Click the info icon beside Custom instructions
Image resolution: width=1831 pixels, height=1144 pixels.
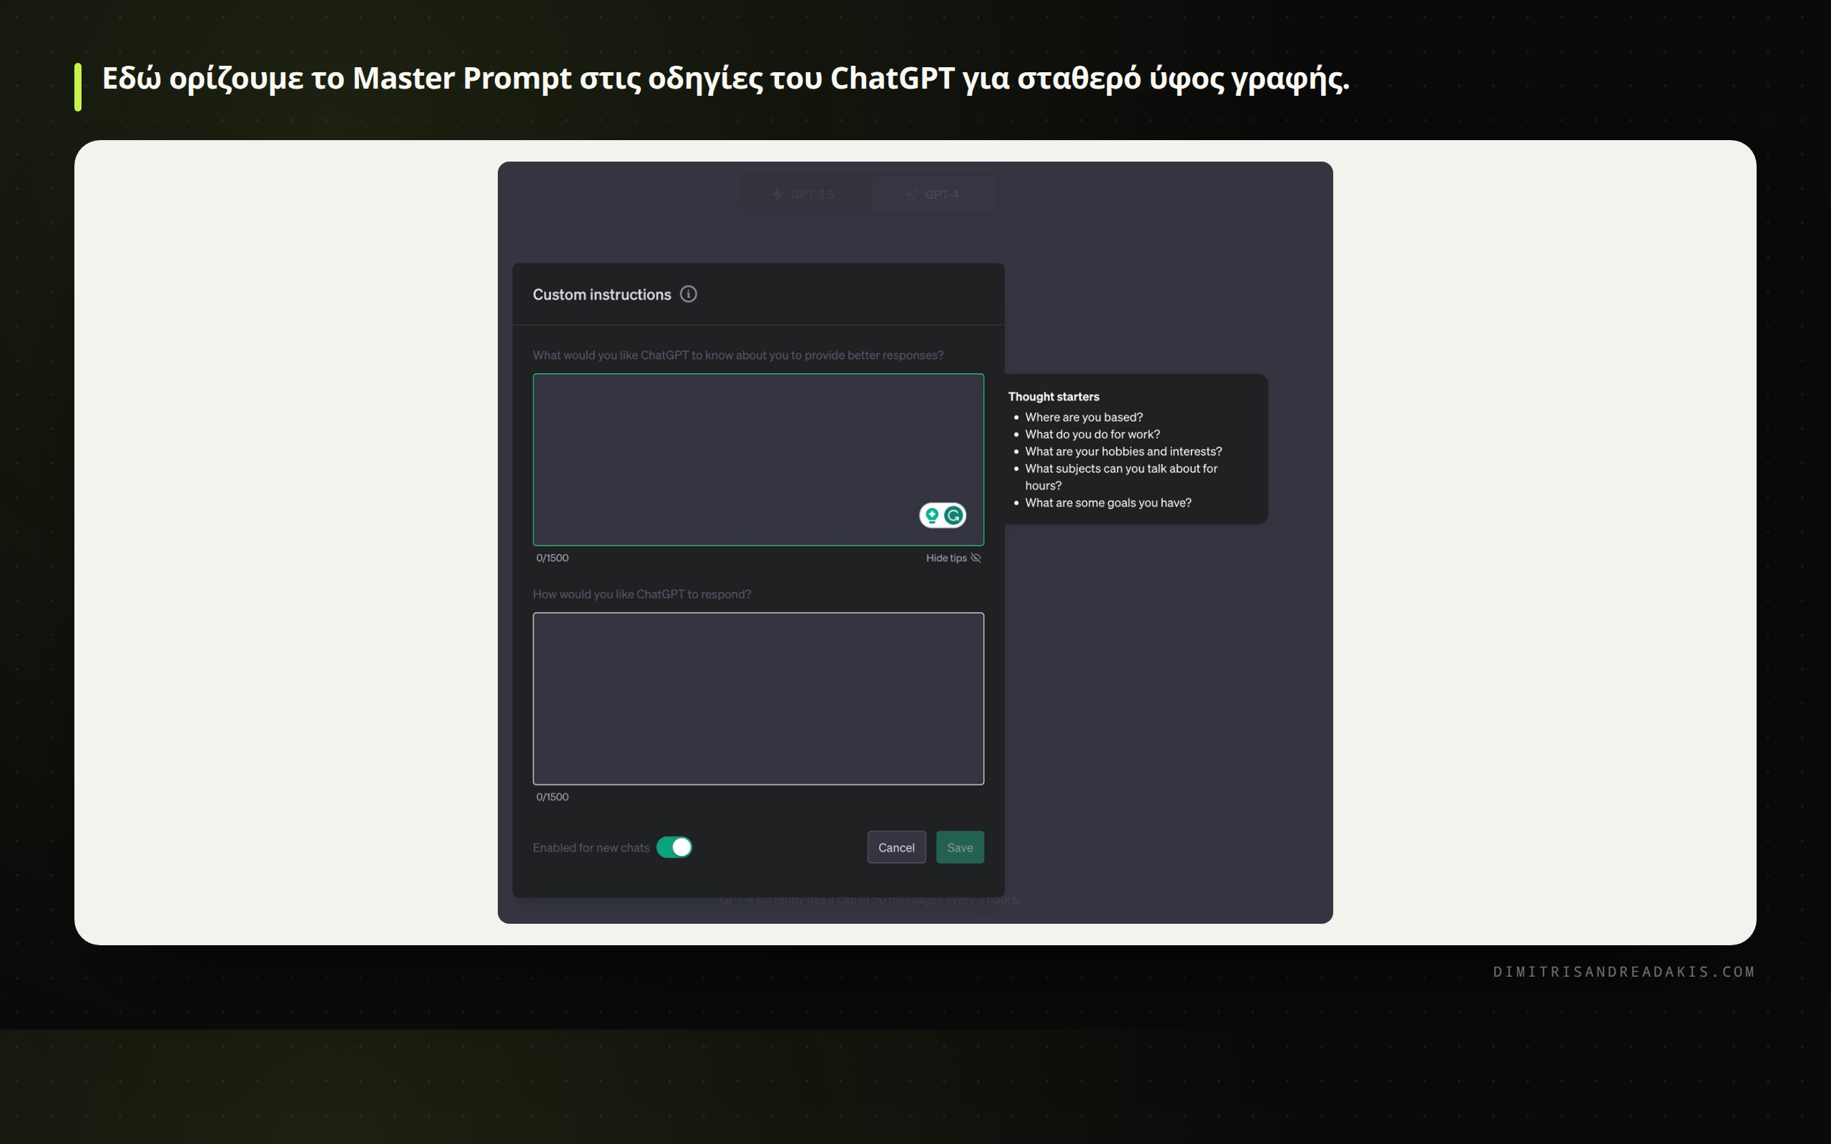688,295
